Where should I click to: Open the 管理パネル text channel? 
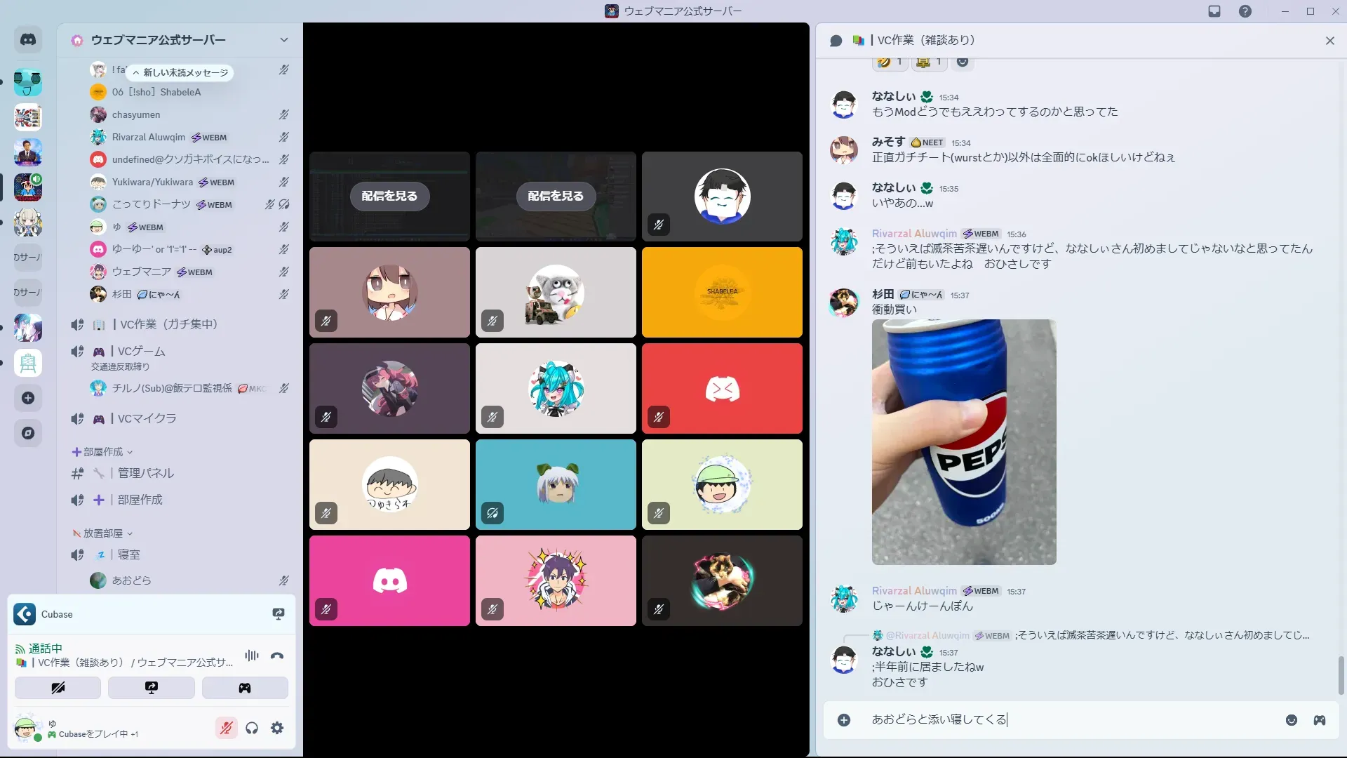[145, 473]
